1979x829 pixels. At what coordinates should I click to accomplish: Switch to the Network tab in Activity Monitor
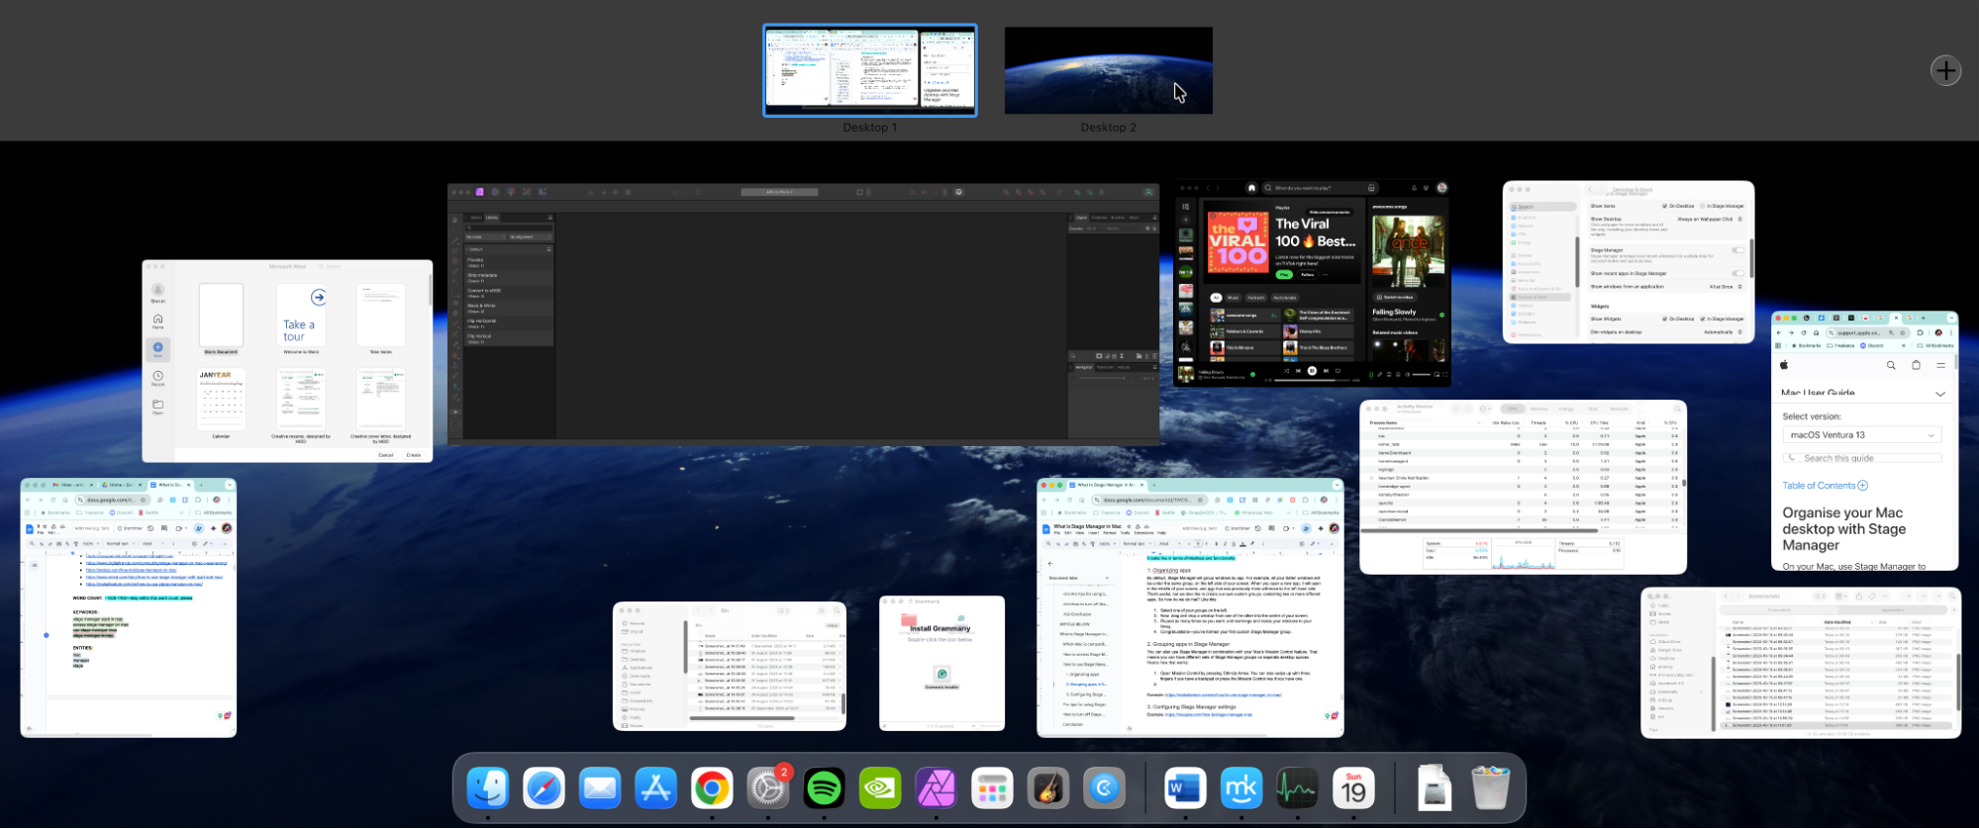(1619, 409)
